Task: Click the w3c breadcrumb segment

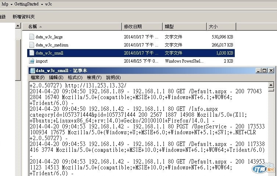Action: (48, 4)
